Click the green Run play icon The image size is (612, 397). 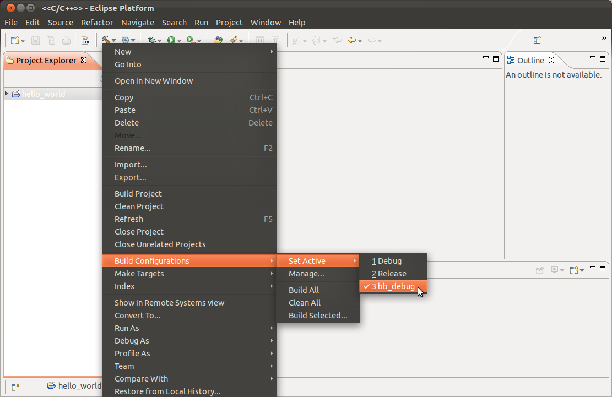[x=171, y=40]
